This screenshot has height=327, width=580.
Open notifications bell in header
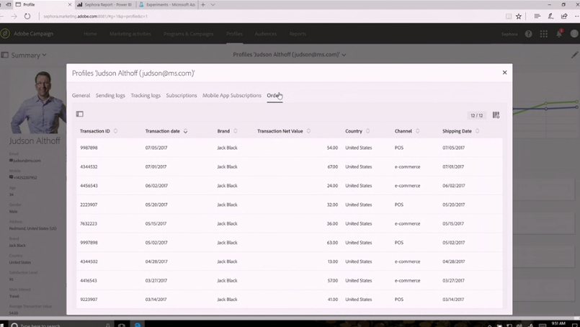(x=559, y=34)
